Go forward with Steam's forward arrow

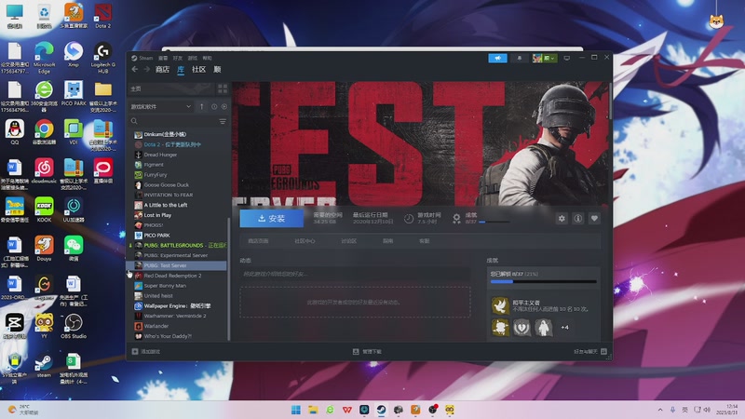[x=147, y=69]
